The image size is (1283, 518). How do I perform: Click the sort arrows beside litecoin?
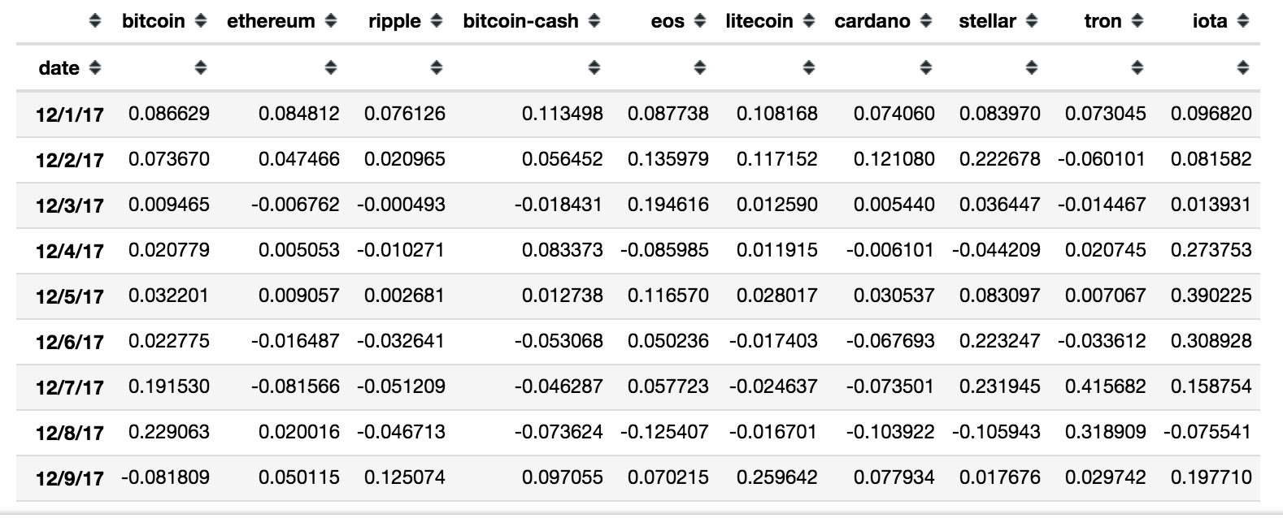pos(808,22)
